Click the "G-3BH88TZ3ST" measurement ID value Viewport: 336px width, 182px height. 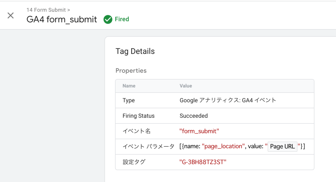203,162
